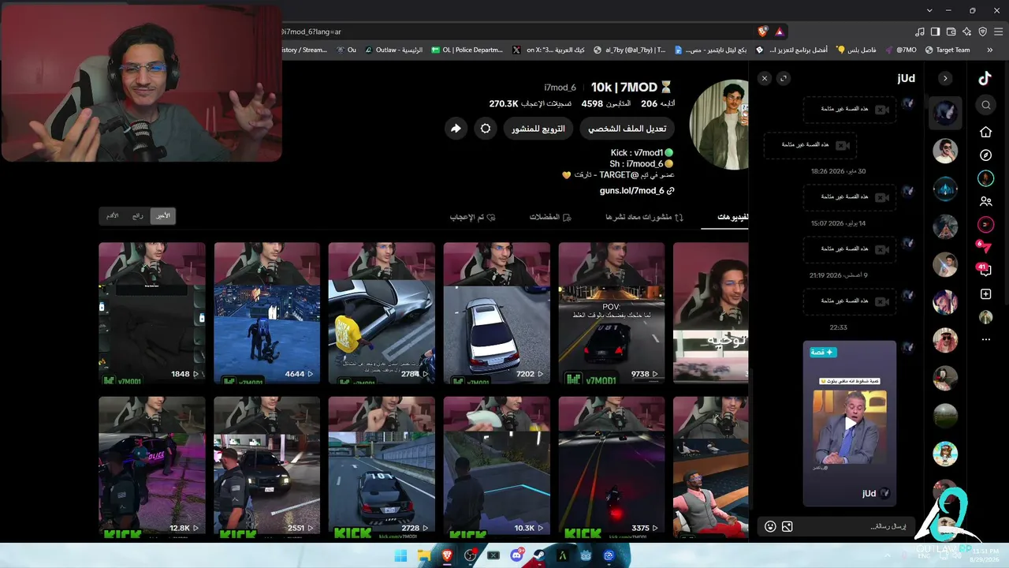Click the Brave Rewards triangle icon
Image resolution: width=1009 pixels, height=568 pixels.
(779, 32)
